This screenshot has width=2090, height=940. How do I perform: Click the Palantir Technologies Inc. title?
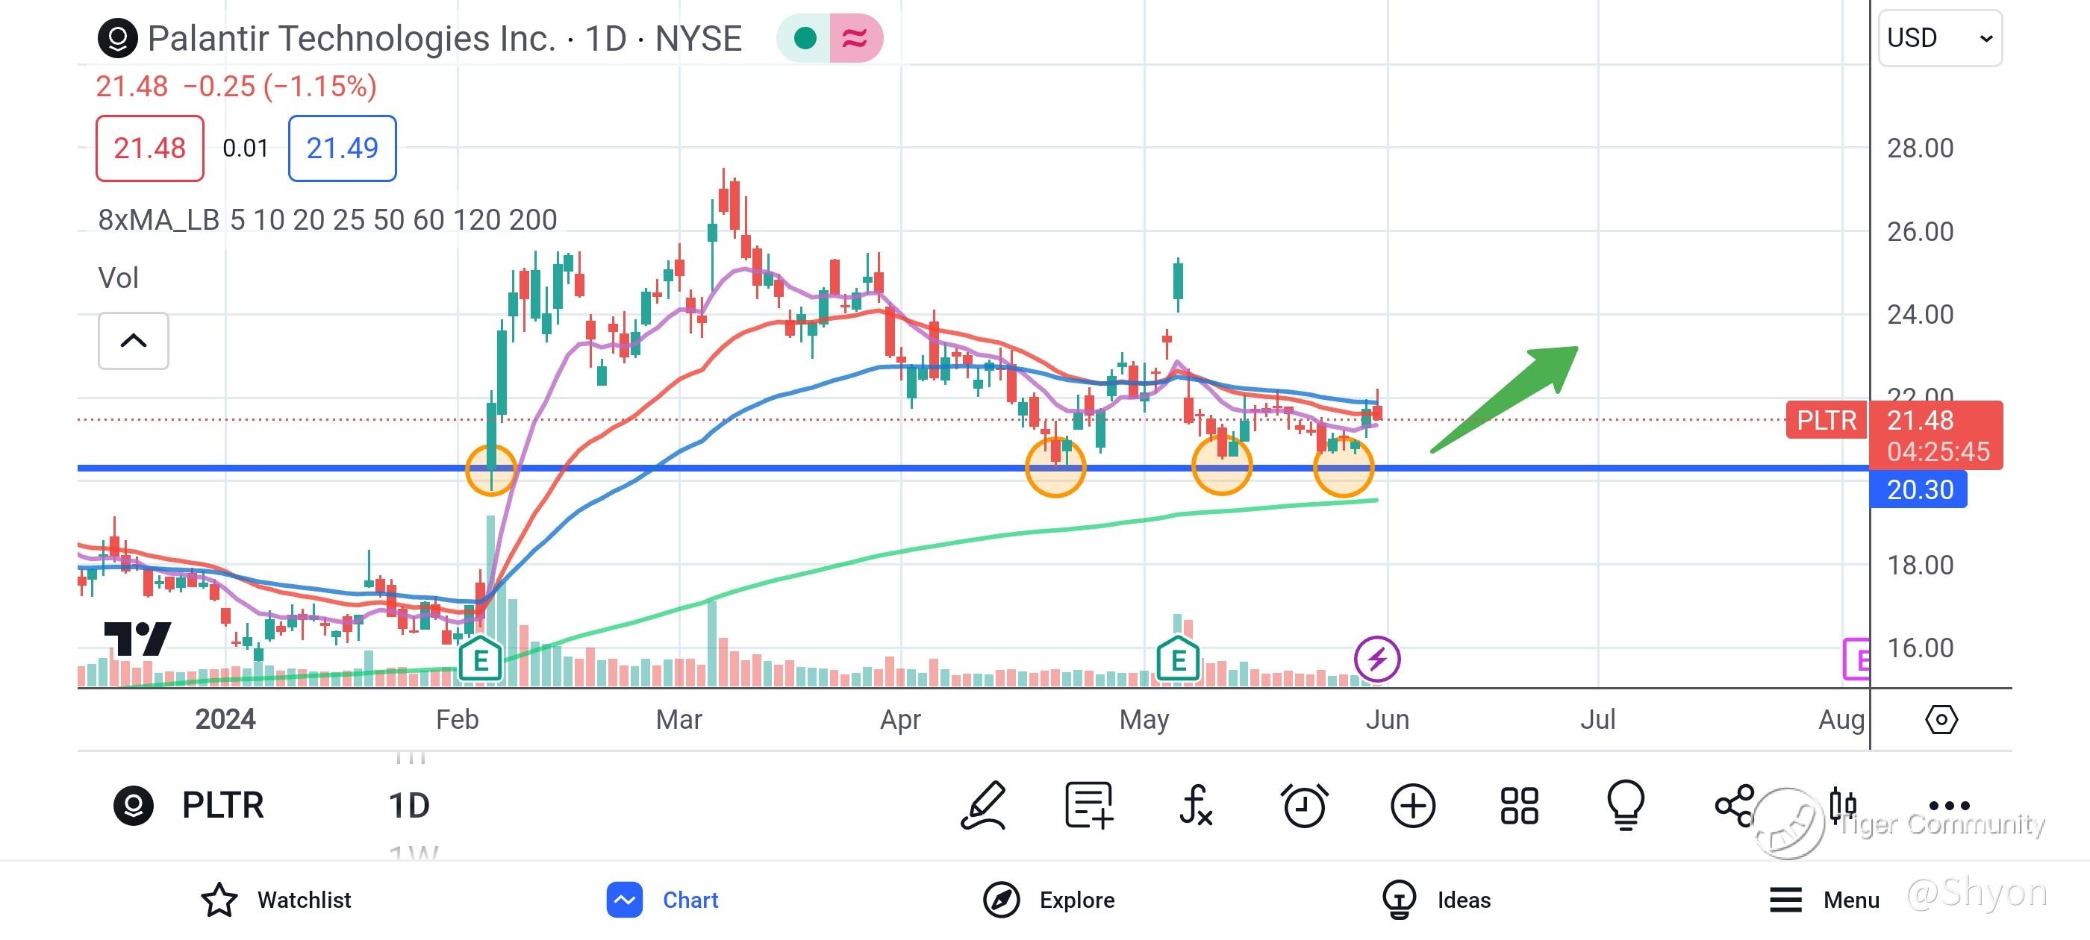(x=352, y=38)
